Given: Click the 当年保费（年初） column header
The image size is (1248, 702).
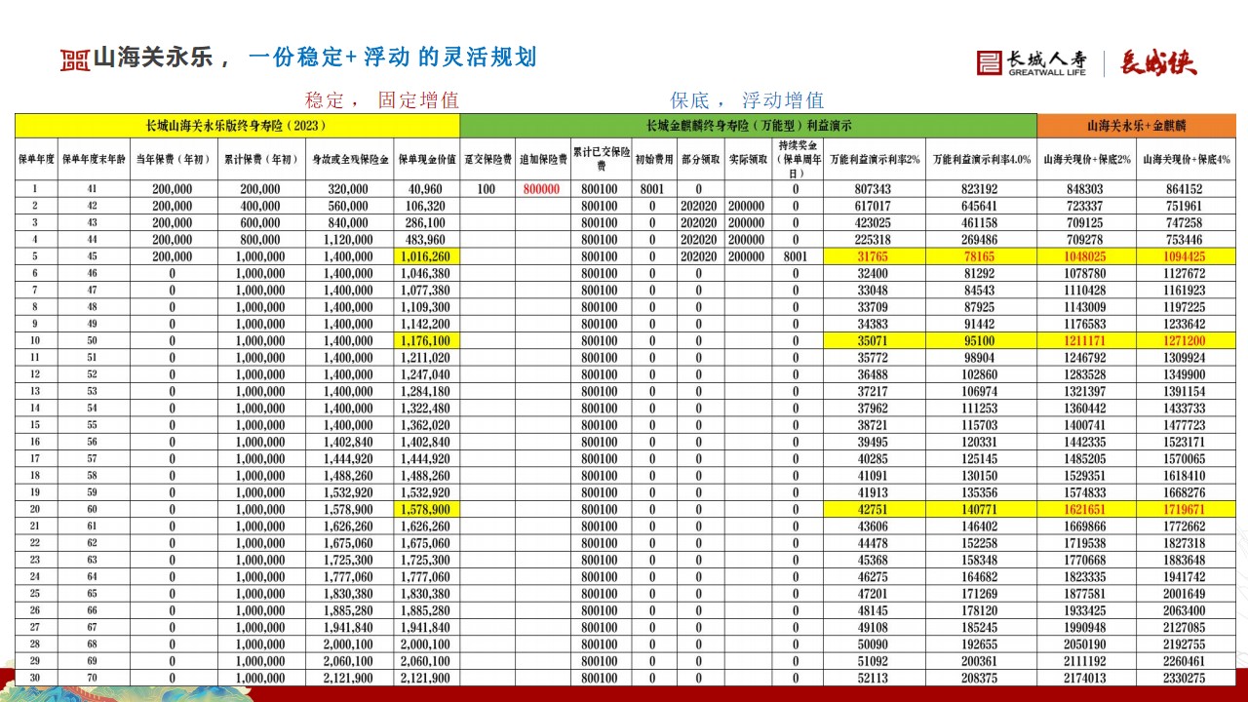Looking at the screenshot, I should 173,158.
